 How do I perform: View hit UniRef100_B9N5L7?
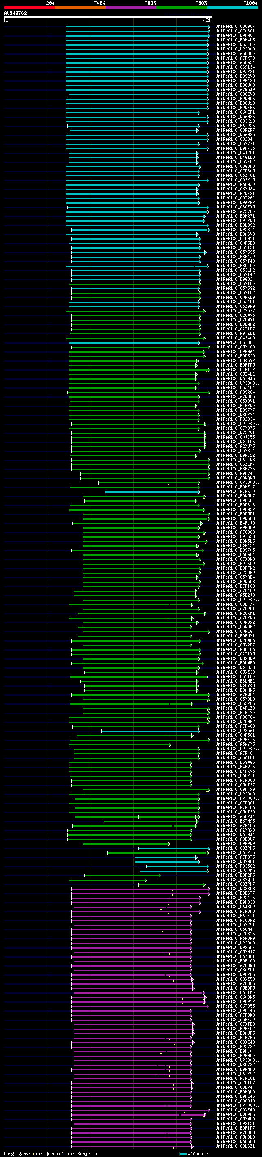[x=235, y=496]
